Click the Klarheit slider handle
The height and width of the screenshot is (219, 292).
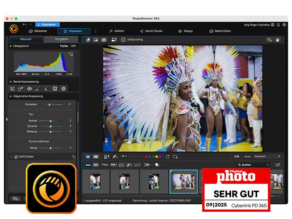point(50,121)
